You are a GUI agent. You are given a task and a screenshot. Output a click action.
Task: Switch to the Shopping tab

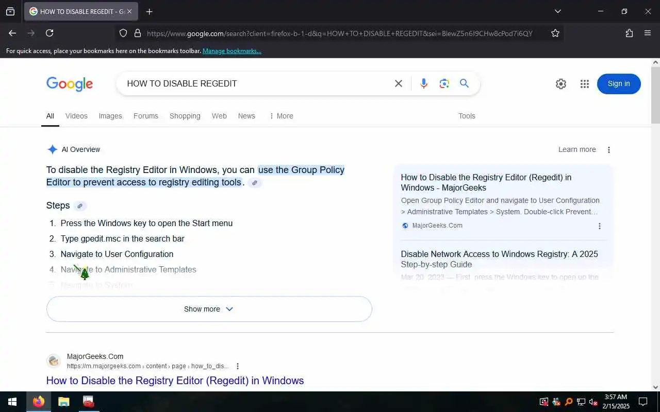tap(185, 116)
